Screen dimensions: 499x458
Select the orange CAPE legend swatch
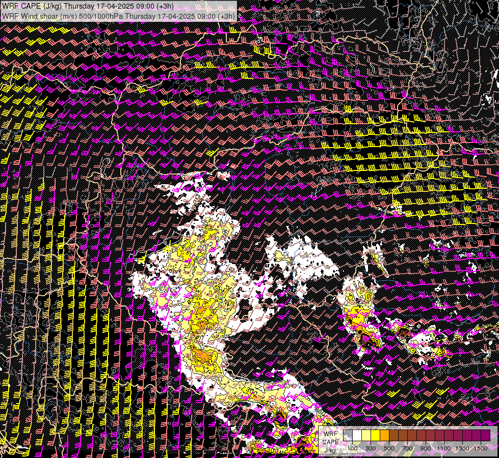click(x=384, y=435)
